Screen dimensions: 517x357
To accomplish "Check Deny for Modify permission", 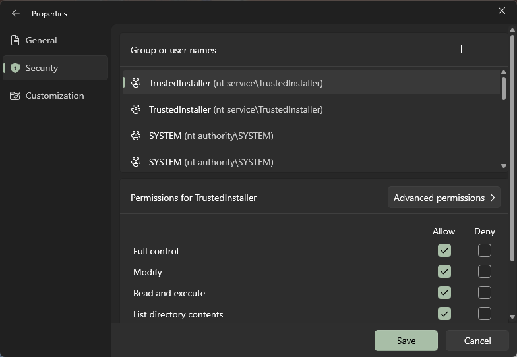I will coord(484,271).
